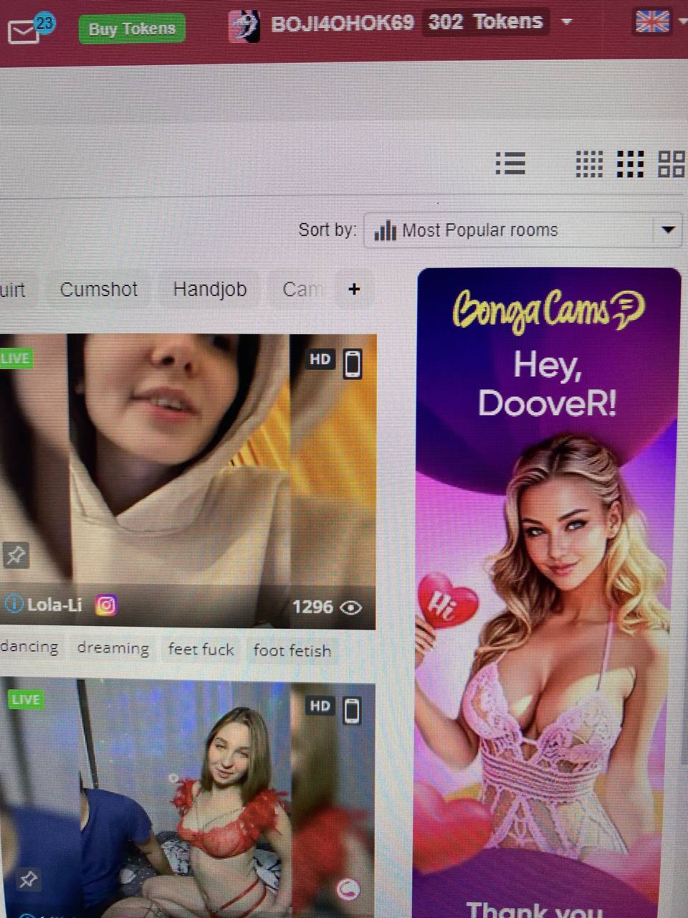
Task: Select the Handjob category tag
Action: (x=210, y=290)
